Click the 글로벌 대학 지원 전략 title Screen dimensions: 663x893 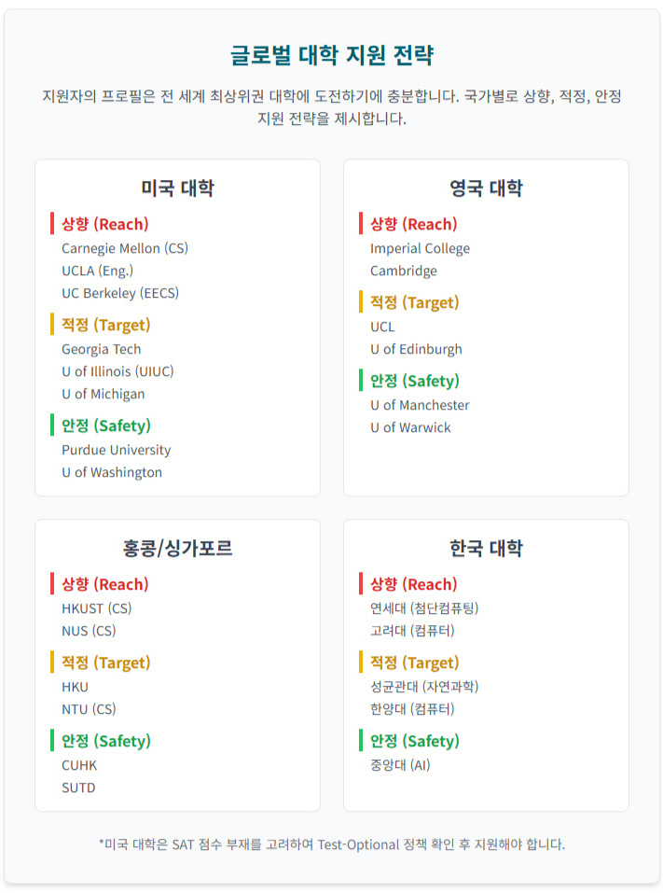point(331,55)
